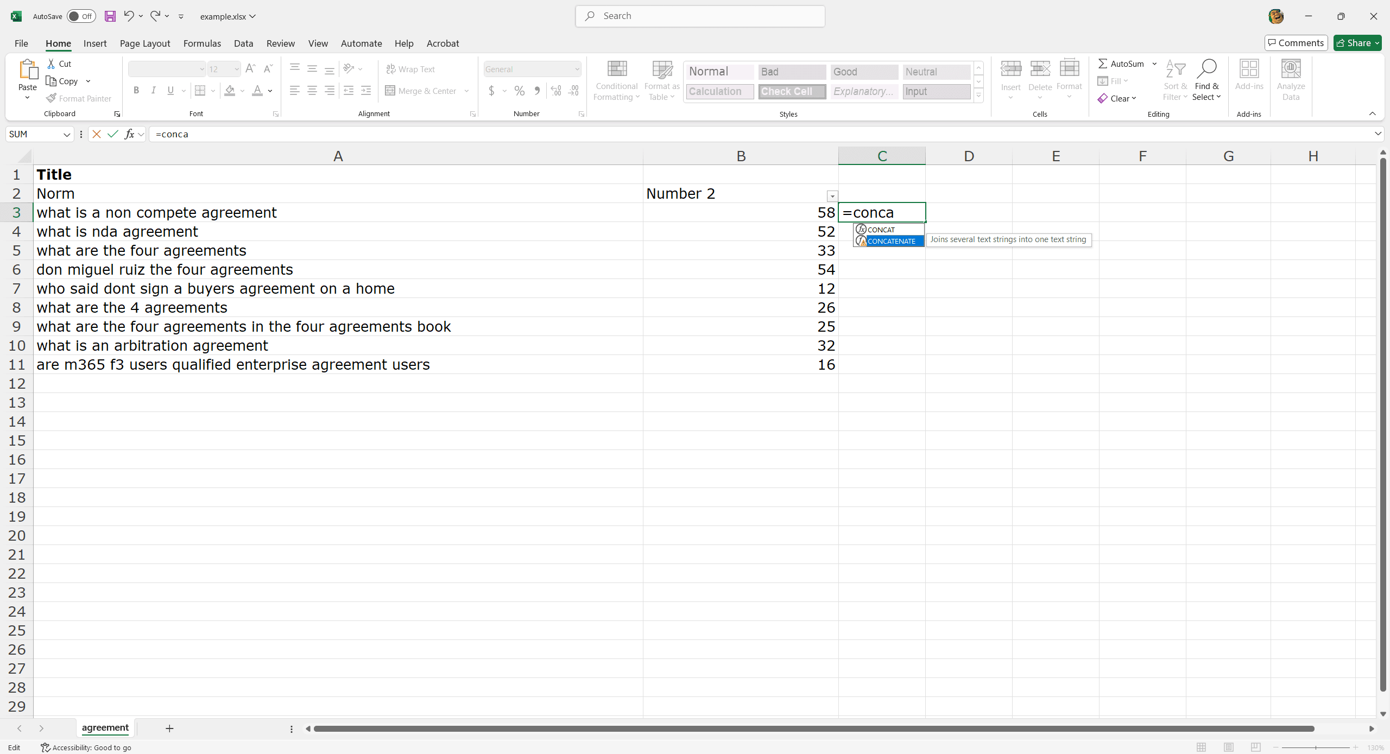Collapse the ribbon with chevron
The image size is (1390, 754).
pyautogui.click(x=1372, y=113)
